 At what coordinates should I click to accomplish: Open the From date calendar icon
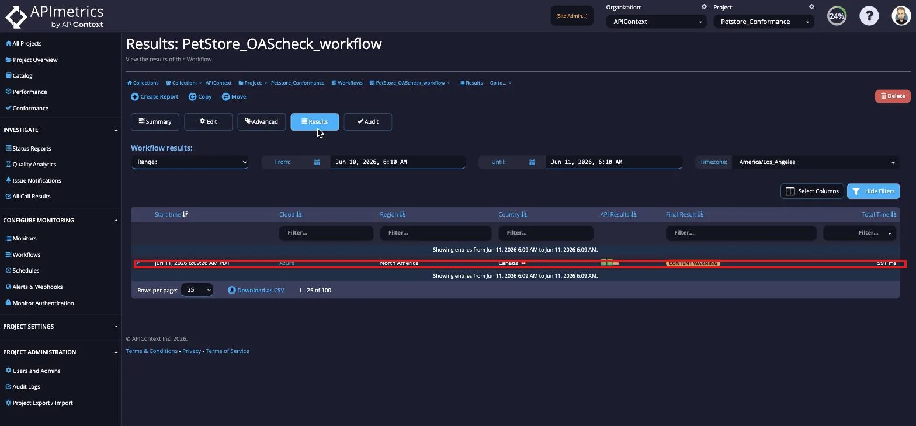pos(317,162)
